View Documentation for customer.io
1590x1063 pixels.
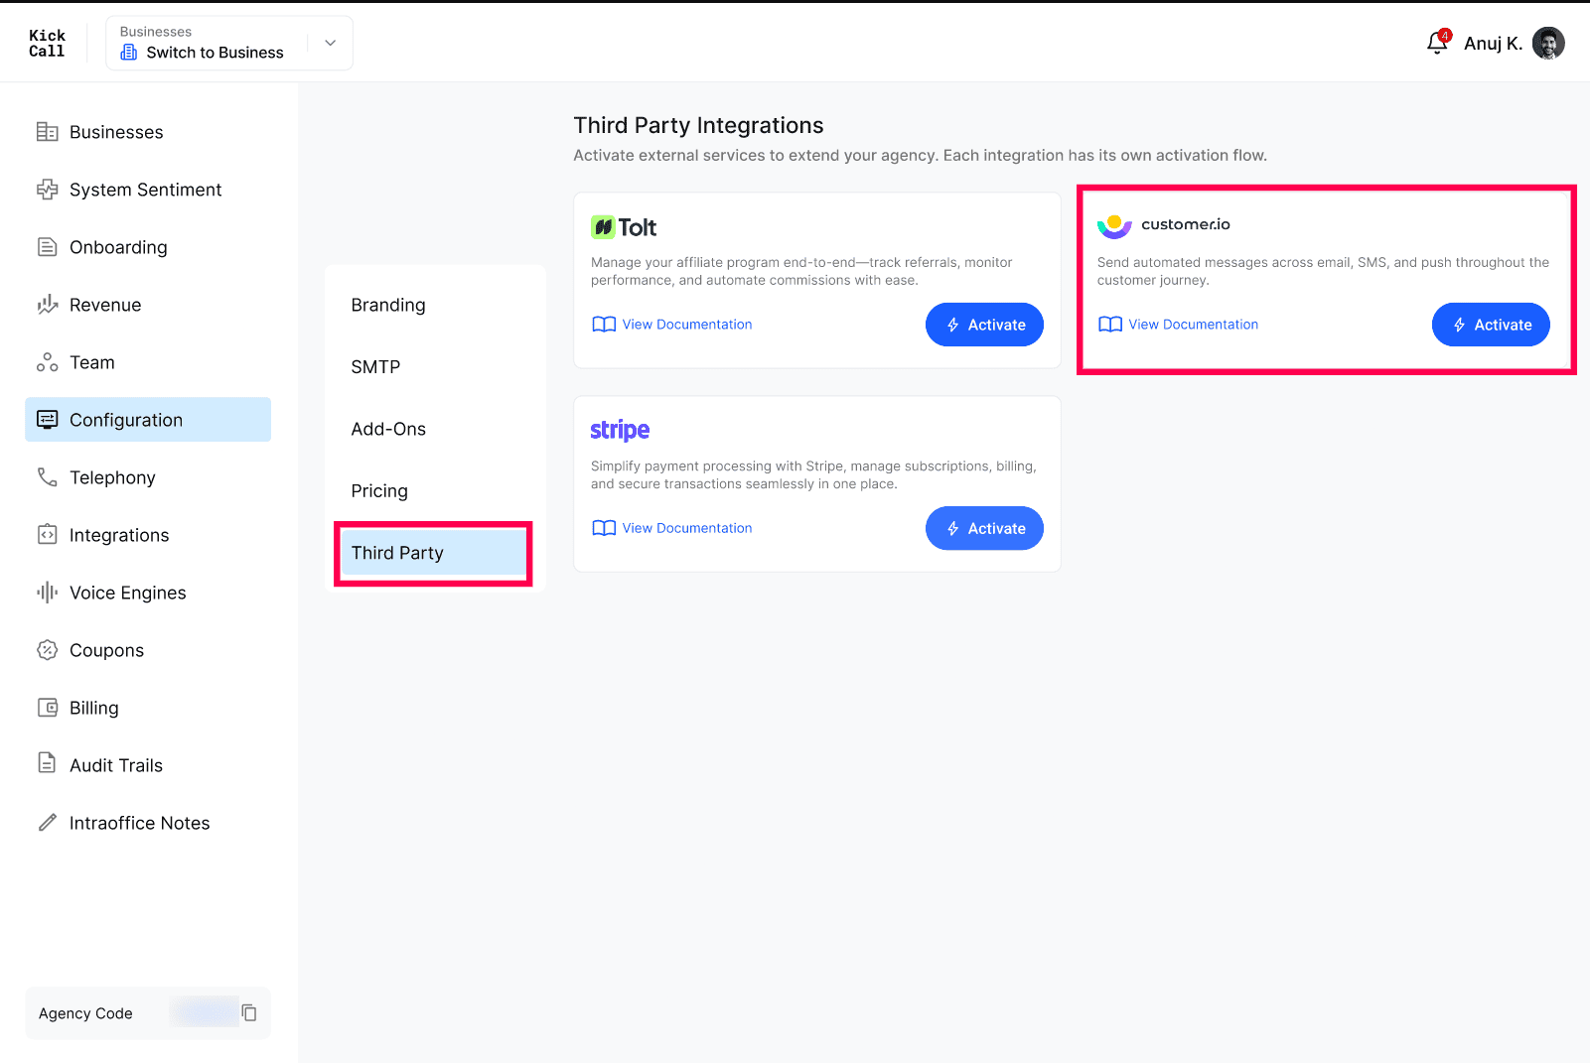click(x=1179, y=325)
